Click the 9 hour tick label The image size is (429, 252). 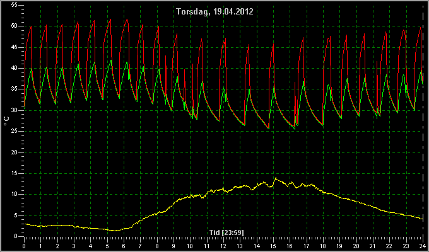pyautogui.click(x=173, y=246)
